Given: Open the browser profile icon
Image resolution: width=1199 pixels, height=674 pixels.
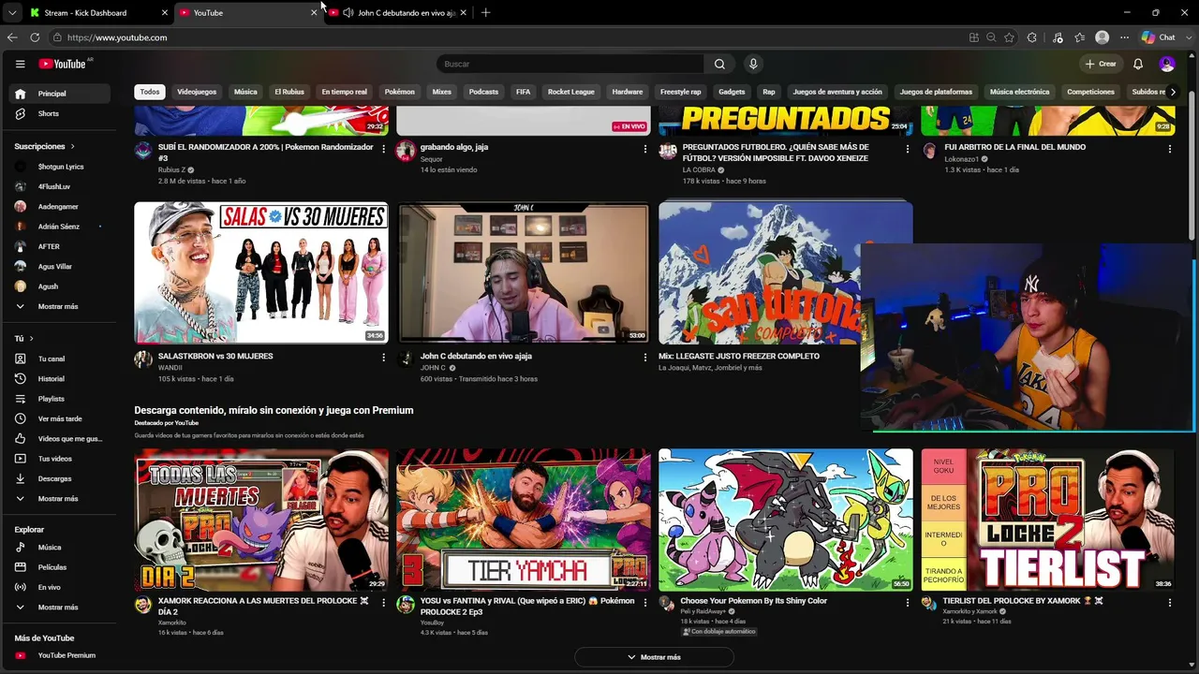Looking at the screenshot, I should 1103,37.
